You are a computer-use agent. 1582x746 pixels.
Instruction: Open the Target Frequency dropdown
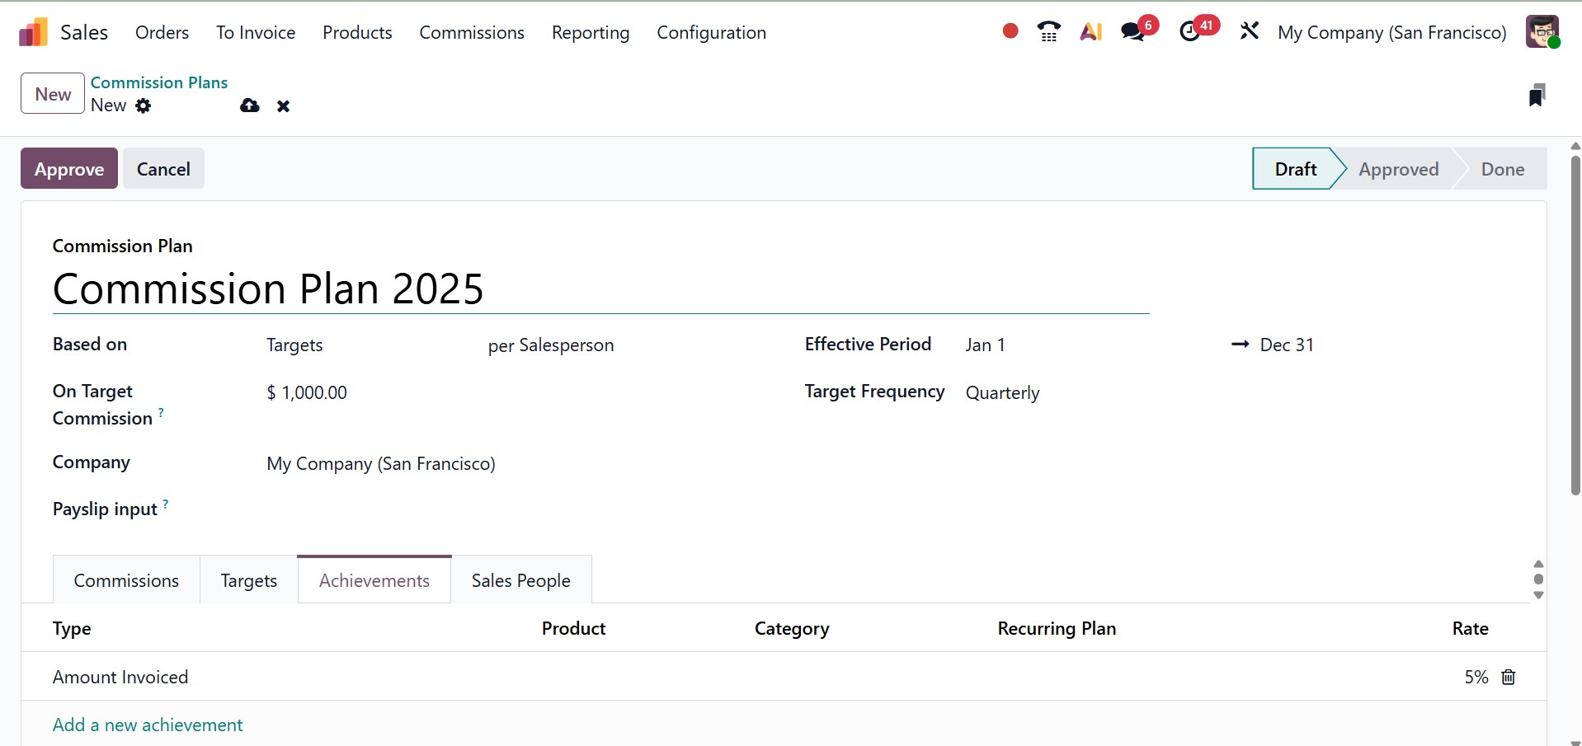tap(1003, 392)
